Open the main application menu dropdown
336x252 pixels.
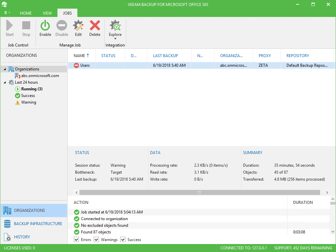click(7, 13)
